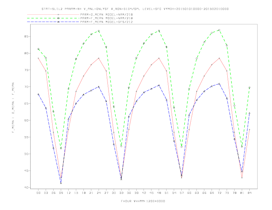
Task: Click the triangle marker on blue legend line
Action: click(58, 22)
